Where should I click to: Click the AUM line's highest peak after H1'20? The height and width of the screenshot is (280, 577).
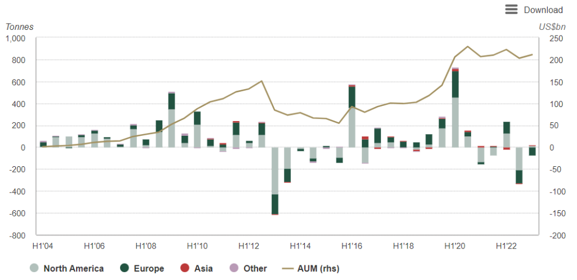coord(468,46)
